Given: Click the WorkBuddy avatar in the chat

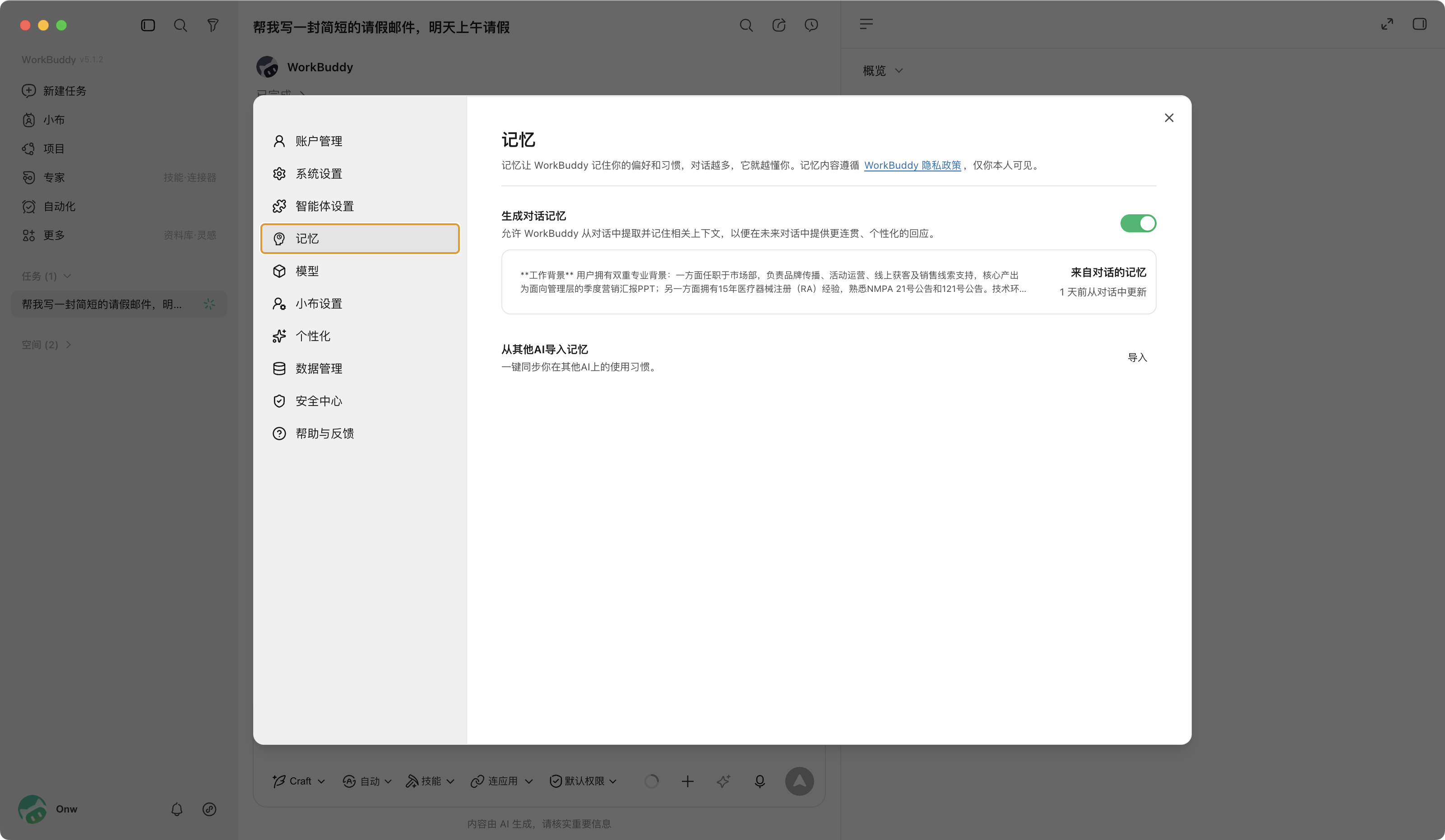Looking at the screenshot, I should [x=267, y=67].
